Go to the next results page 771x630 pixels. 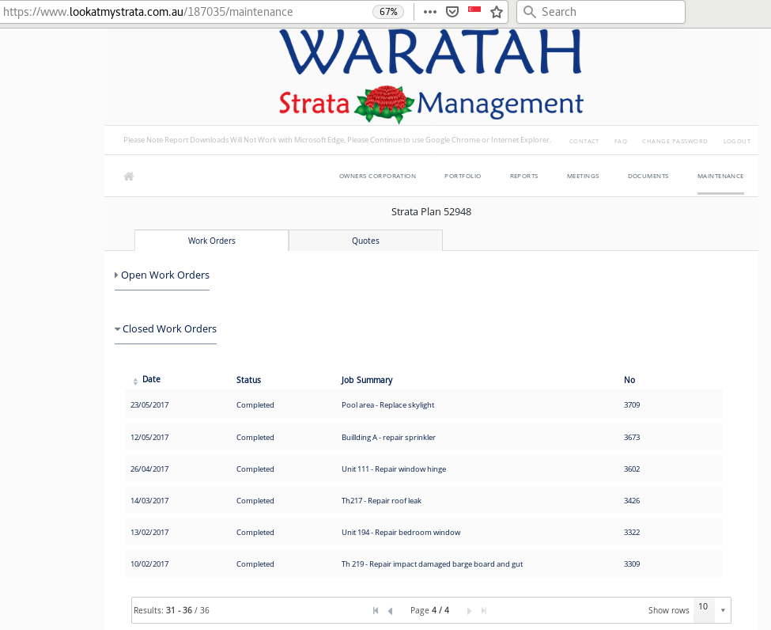469,610
